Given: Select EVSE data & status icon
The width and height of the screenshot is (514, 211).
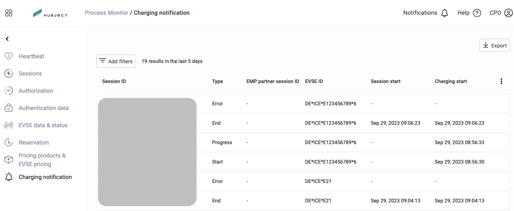Looking at the screenshot, I should [9, 125].
